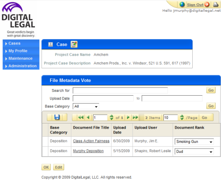Click the Search for text field
Viewport: 221px width, 181px height.
point(120,90)
